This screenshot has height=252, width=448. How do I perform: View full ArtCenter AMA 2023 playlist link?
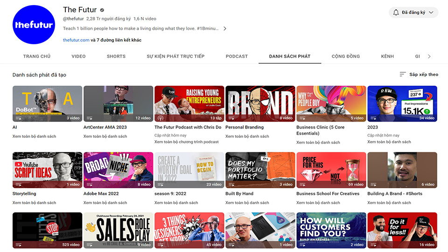[x=105, y=136]
